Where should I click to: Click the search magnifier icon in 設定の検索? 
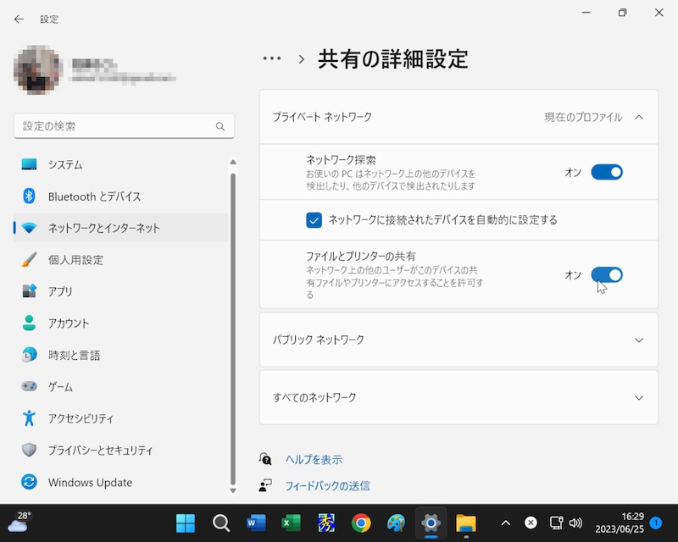pyautogui.click(x=220, y=126)
